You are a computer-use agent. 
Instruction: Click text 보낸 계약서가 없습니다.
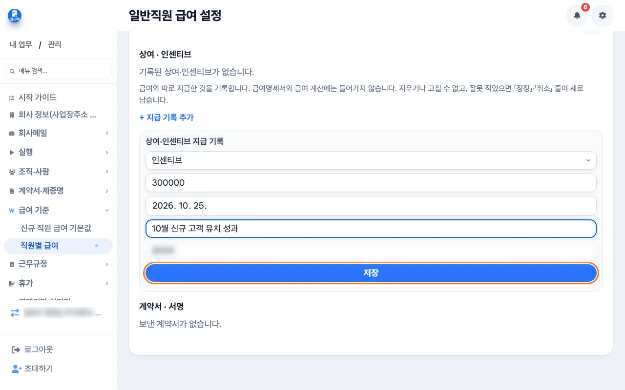point(180,324)
